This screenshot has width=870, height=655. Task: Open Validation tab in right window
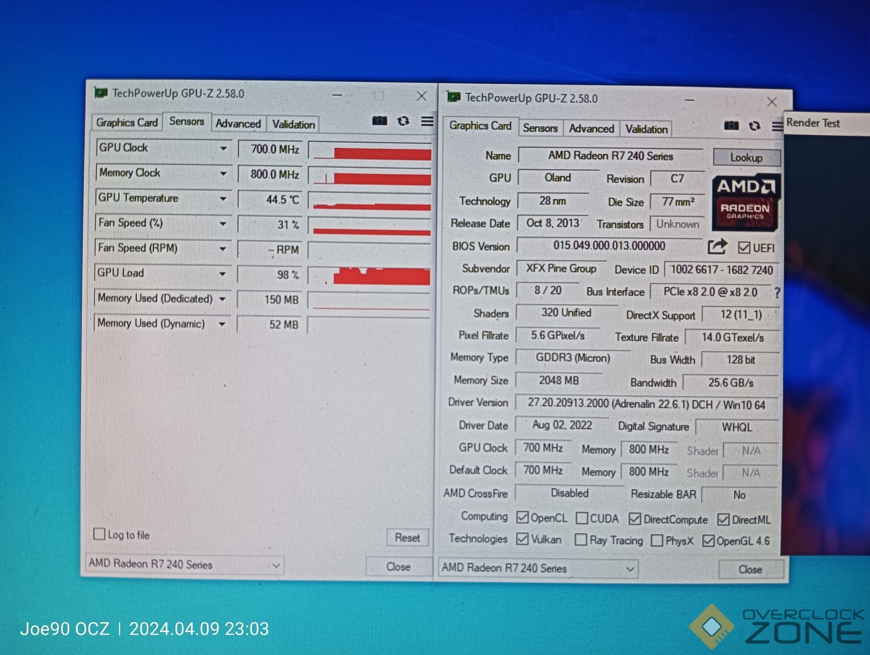point(646,129)
